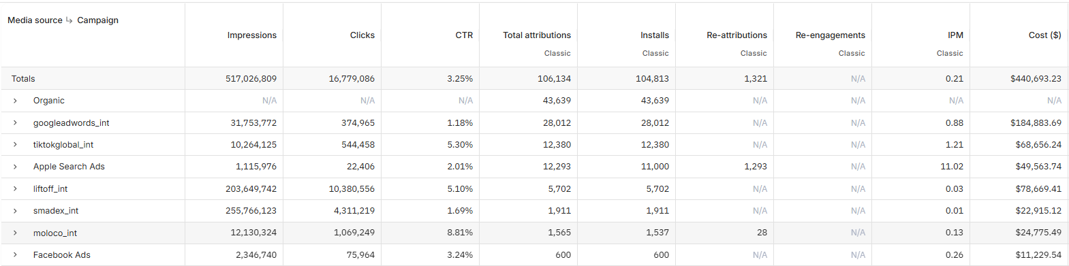Expand the tiktokglobal_int row chevron
This screenshot has height=266, width=1069.
[x=15, y=145]
